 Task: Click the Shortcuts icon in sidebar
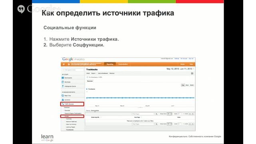point(63,82)
